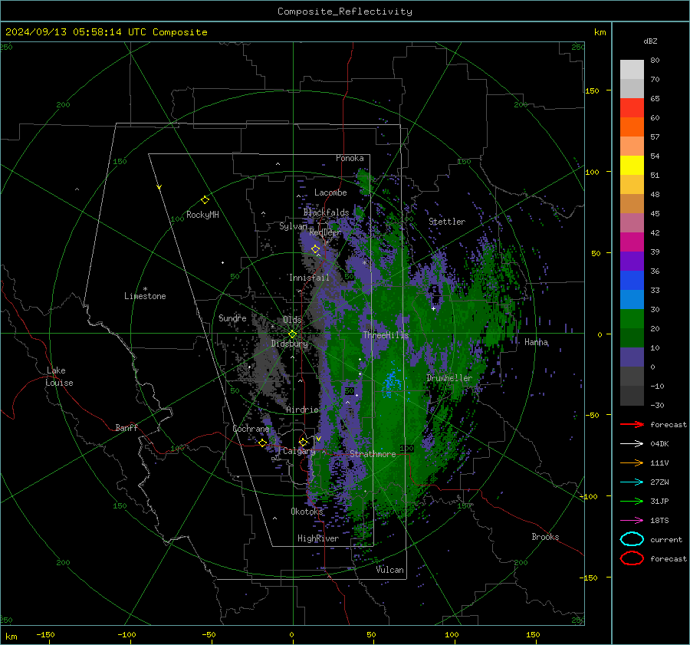Image resolution: width=690 pixels, height=645 pixels.
Task: Click the RedDeer city label
Action: click(x=325, y=232)
